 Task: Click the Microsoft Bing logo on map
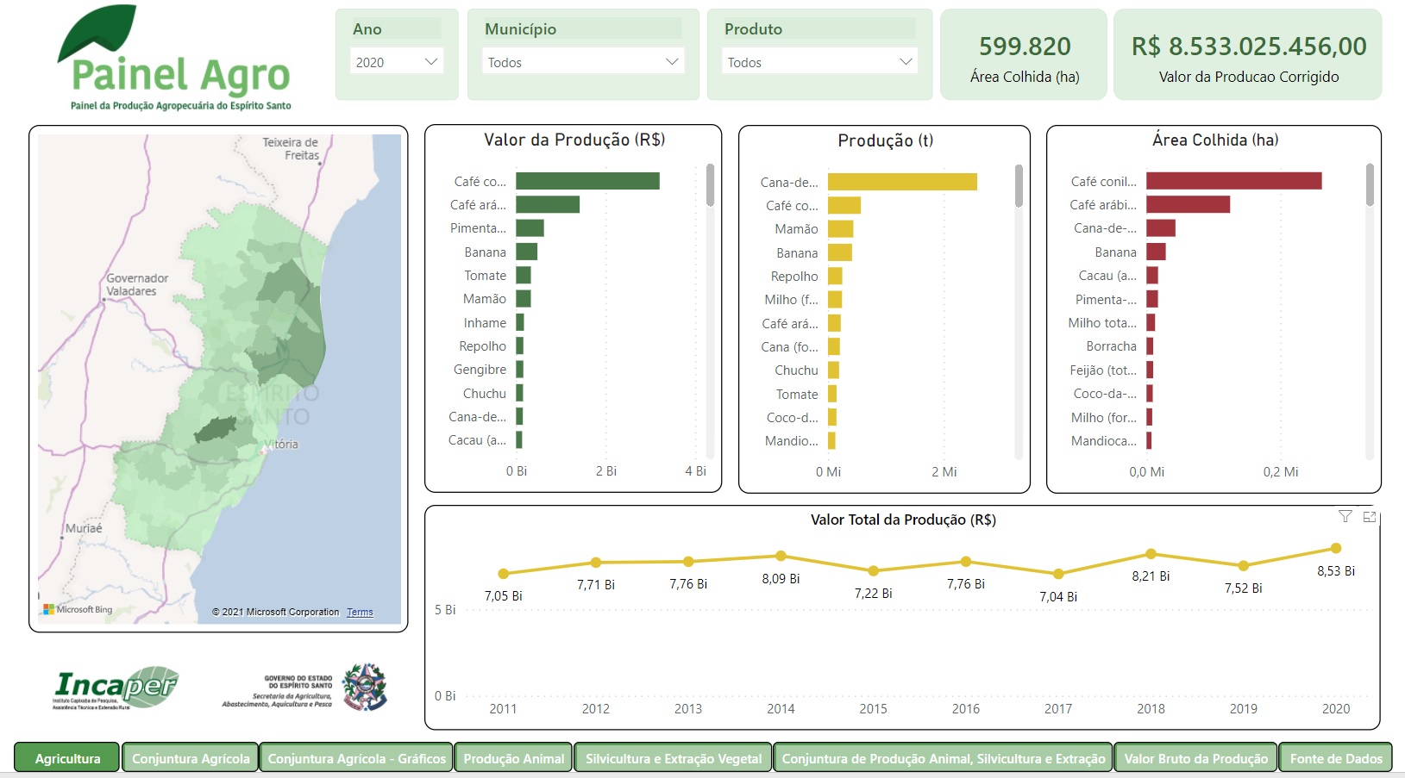coord(78,609)
